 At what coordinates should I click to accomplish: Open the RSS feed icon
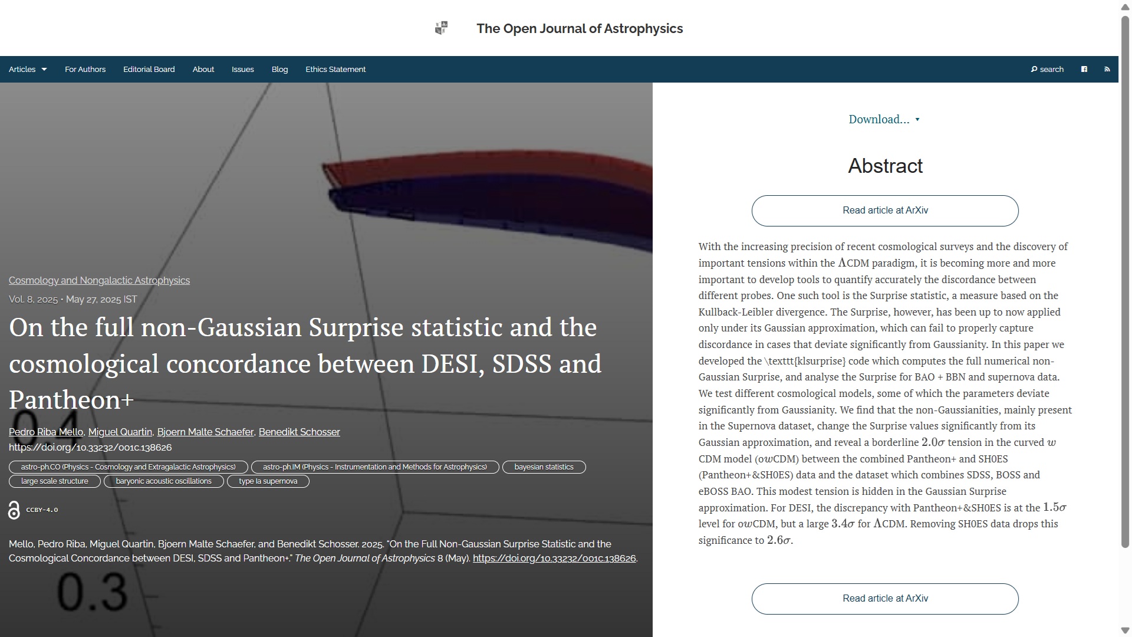(x=1107, y=70)
